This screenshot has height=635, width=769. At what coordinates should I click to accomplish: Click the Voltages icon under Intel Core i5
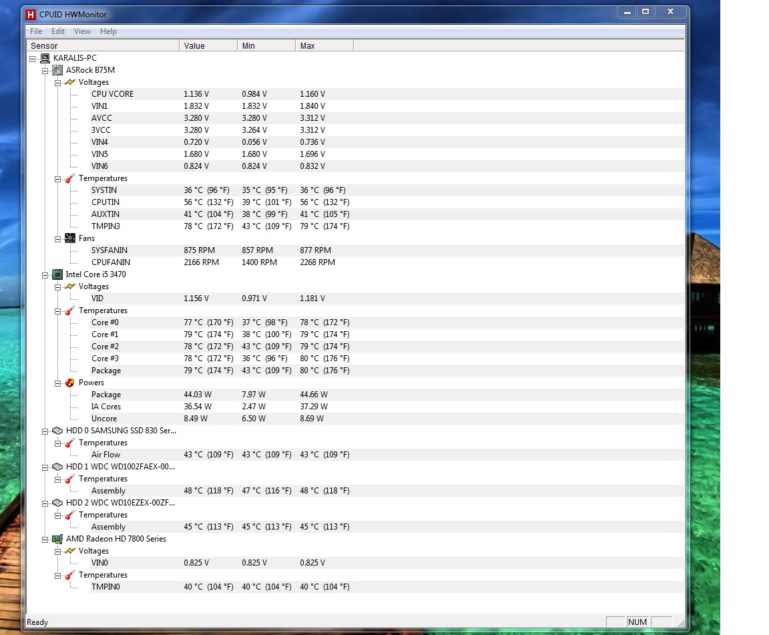pos(70,286)
